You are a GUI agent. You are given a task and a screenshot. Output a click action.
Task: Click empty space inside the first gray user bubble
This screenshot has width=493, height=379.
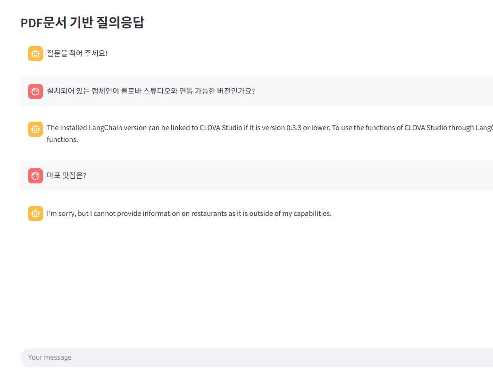click(377, 91)
